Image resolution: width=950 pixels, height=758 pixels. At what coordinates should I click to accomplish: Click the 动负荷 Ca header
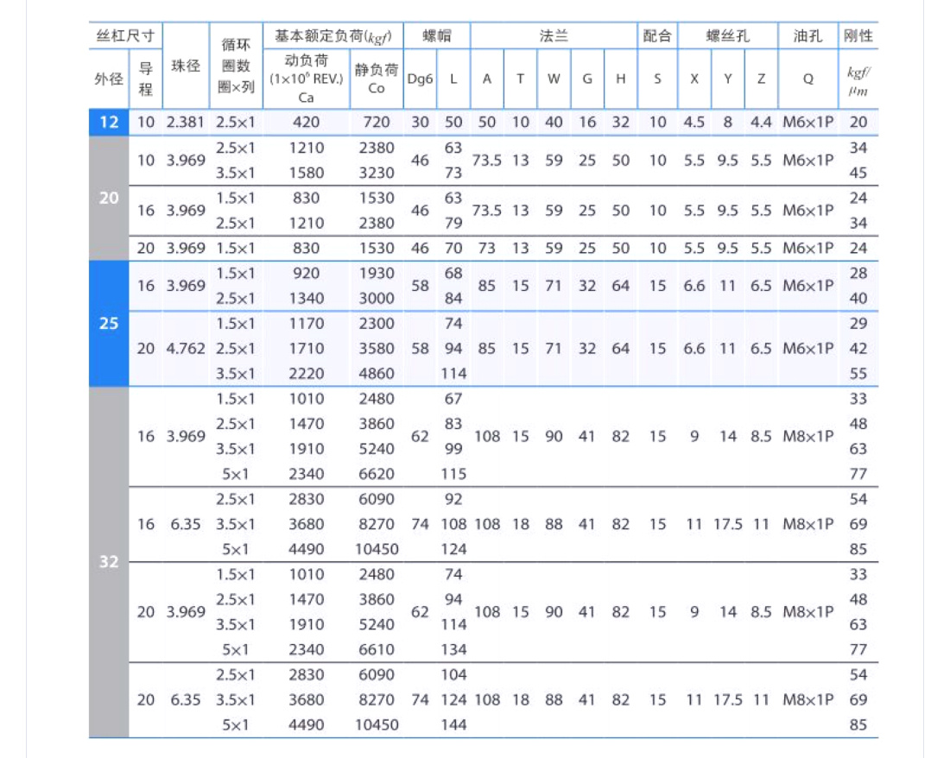307,79
